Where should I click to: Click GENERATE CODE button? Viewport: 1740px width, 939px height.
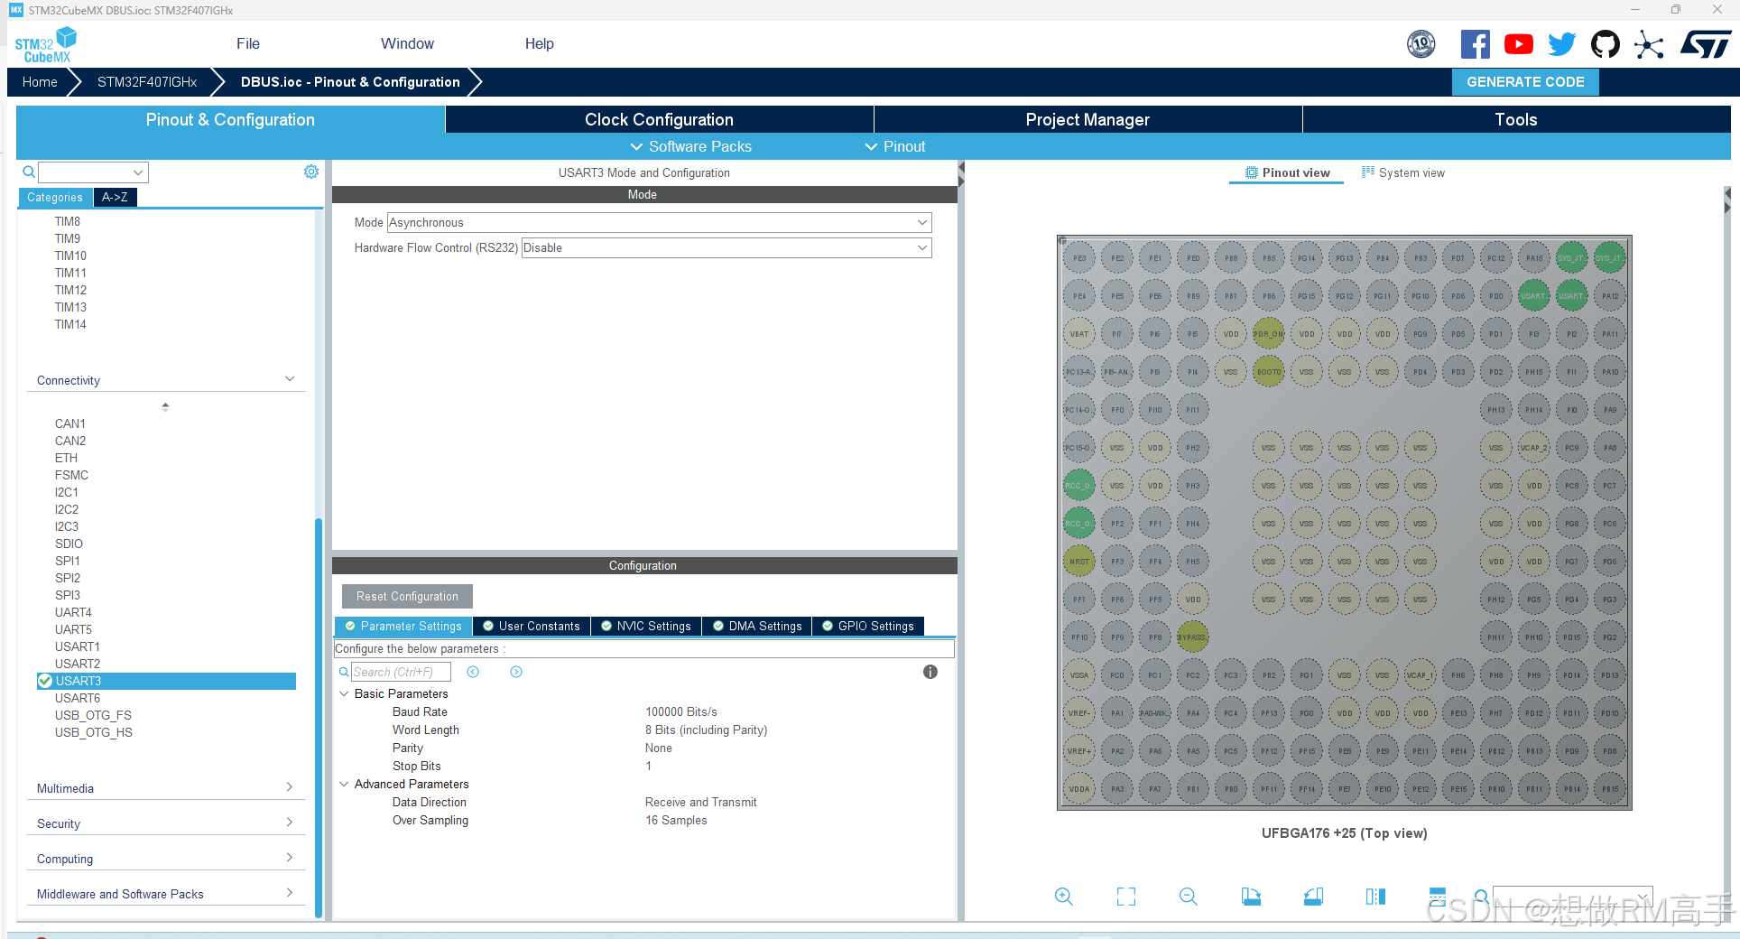pyautogui.click(x=1525, y=81)
